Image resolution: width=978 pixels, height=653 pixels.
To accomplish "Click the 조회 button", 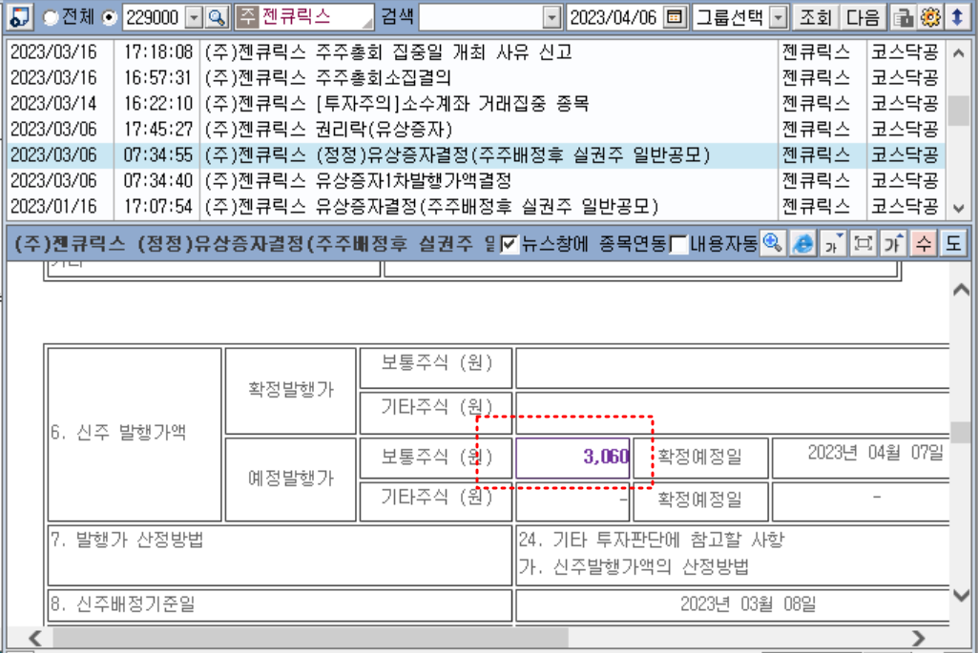I will click(815, 17).
